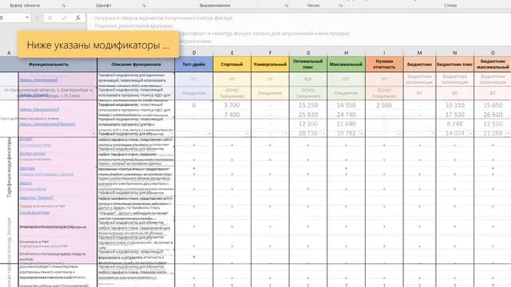Select the Бюджетник максимальный header cell
Viewport: 511px width, 287px height.
[x=493, y=64]
